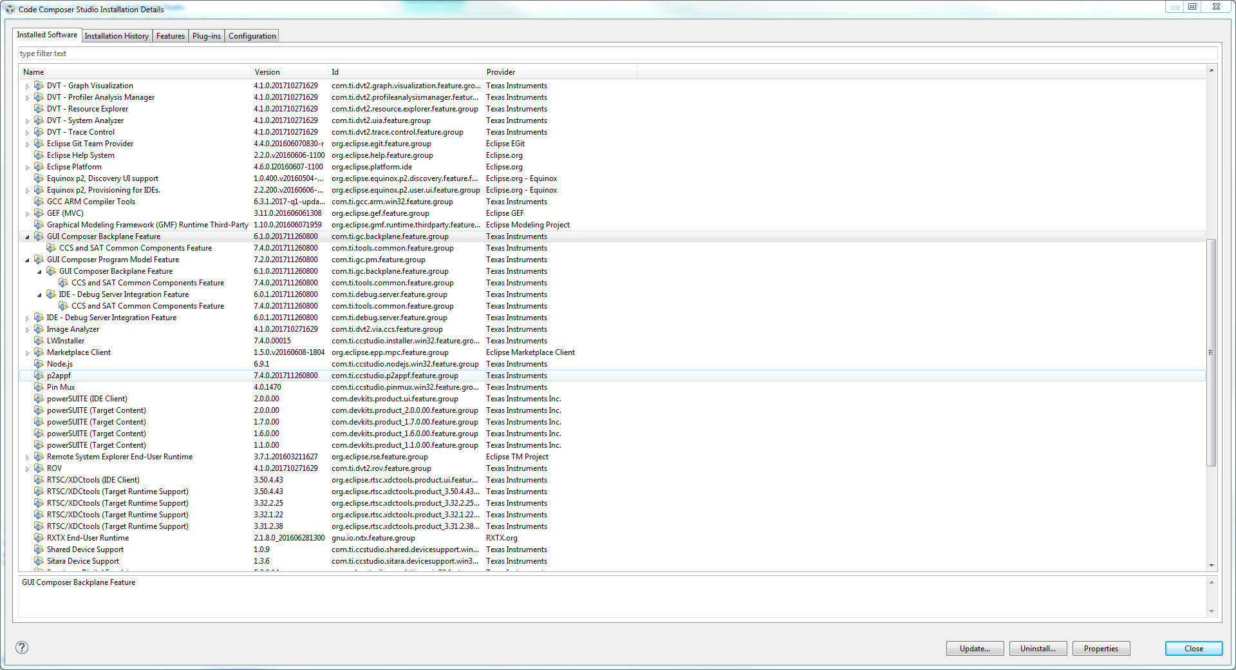Click the description pane scroll down arrow
Screen dimensions: 1236x670
[x=1211, y=611]
